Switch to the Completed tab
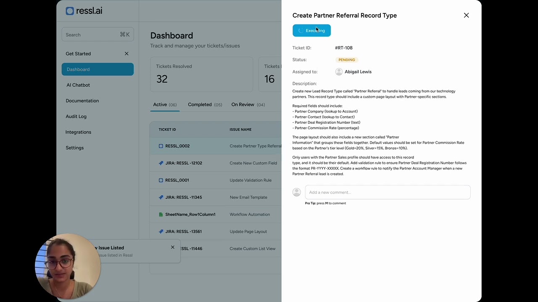The height and width of the screenshot is (302, 538). (x=205, y=104)
